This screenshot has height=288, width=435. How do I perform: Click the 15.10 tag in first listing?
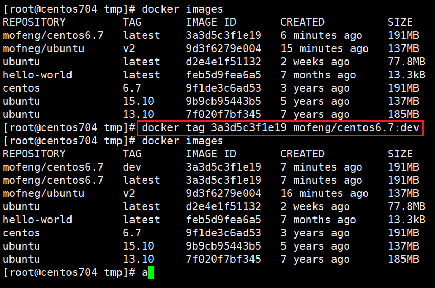pos(138,101)
